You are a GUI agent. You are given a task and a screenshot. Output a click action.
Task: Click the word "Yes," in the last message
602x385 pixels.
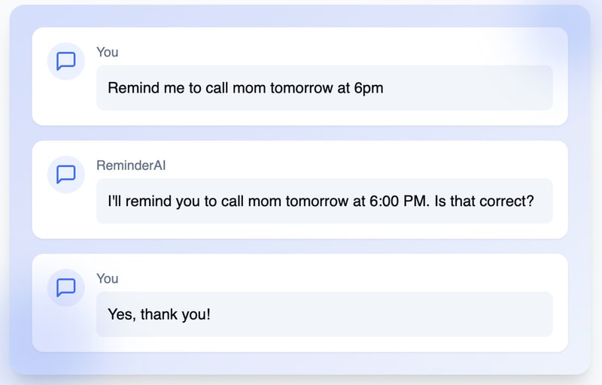(123, 314)
